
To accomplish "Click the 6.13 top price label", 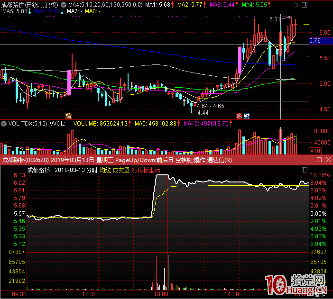I will 19,175.
